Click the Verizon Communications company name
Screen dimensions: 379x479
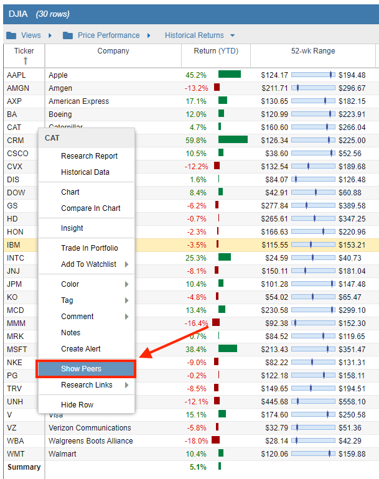tap(90, 428)
